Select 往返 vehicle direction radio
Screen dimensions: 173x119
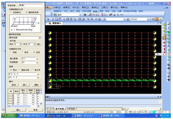[34, 52]
